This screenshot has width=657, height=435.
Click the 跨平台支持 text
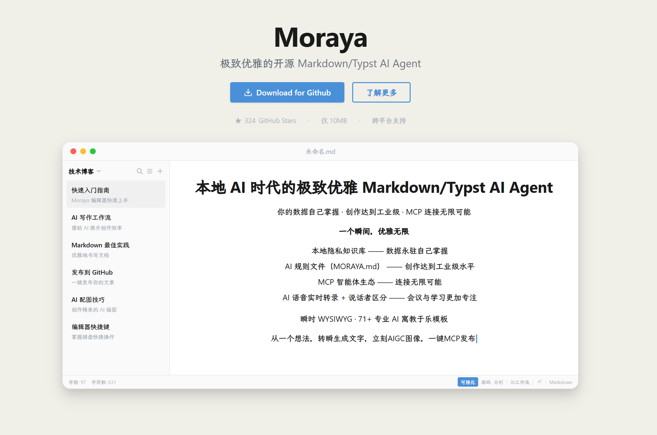[389, 121]
